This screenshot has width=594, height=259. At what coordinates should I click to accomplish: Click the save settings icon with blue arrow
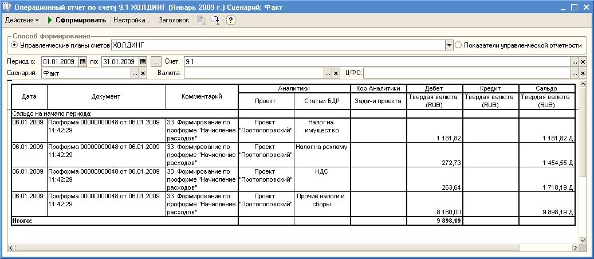point(215,21)
